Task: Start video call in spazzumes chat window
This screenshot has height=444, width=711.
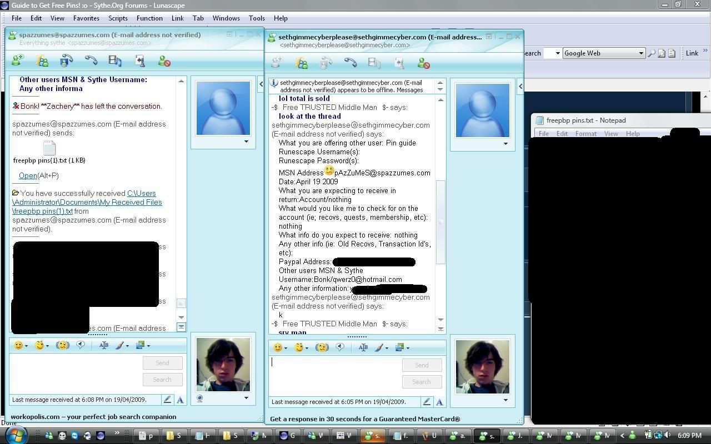Action: [x=67, y=60]
